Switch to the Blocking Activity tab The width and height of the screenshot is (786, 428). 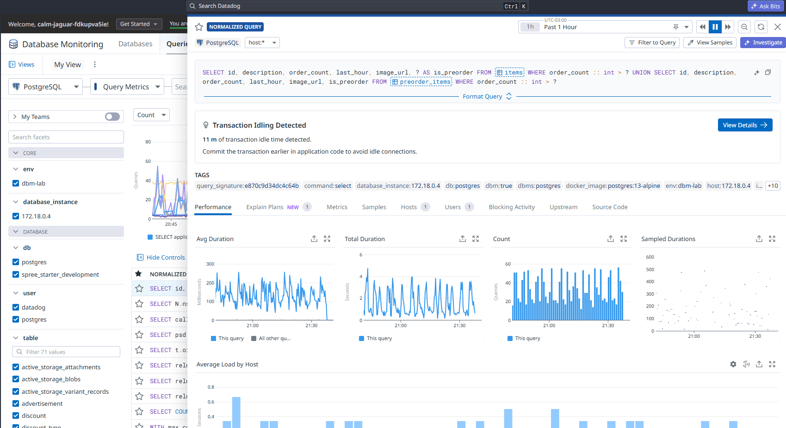512,207
